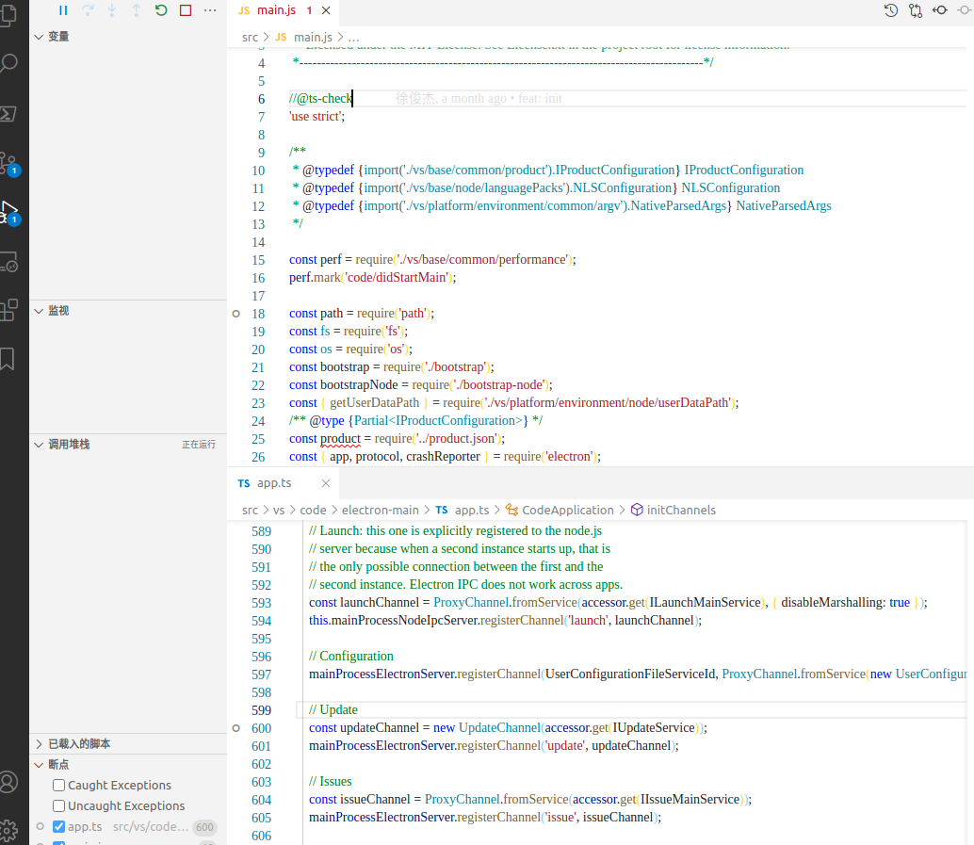
Task: Open the Explorer files view
Action: tap(8, 15)
